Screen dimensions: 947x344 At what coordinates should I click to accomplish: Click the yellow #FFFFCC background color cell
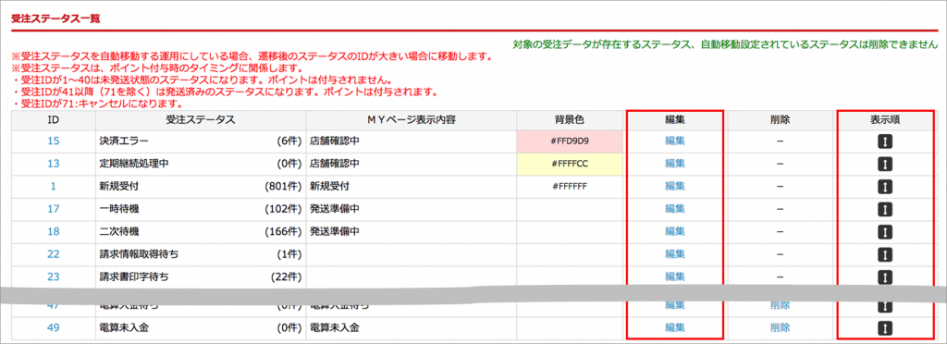pyautogui.click(x=570, y=164)
